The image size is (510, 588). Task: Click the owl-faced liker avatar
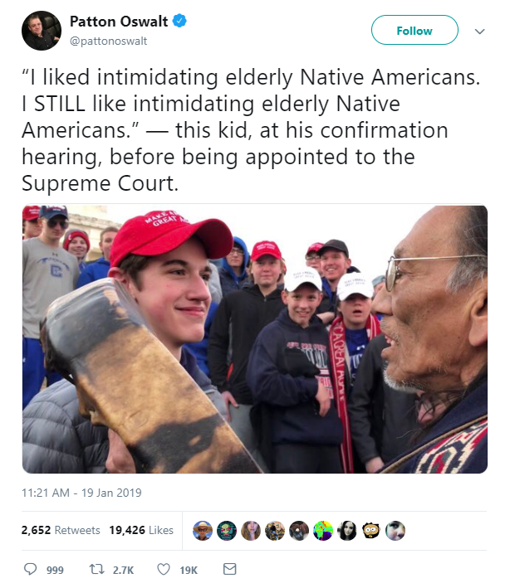371,531
